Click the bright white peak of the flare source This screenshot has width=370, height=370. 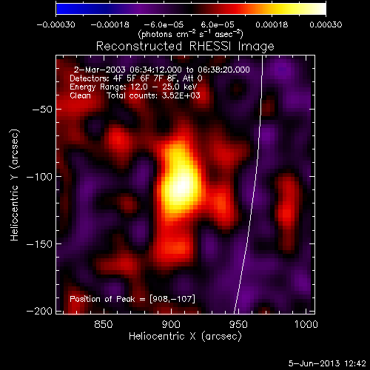pyautogui.click(x=182, y=186)
